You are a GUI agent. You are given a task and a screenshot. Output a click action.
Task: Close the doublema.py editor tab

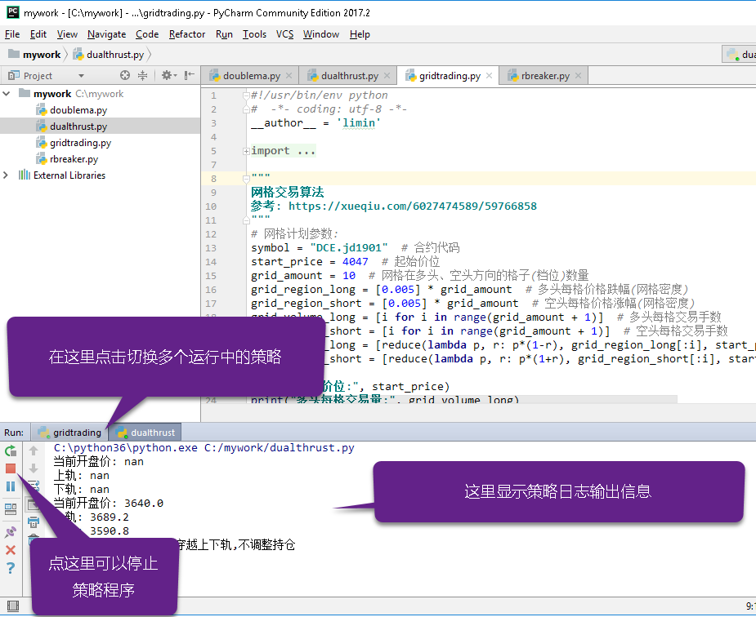tap(289, 76)
